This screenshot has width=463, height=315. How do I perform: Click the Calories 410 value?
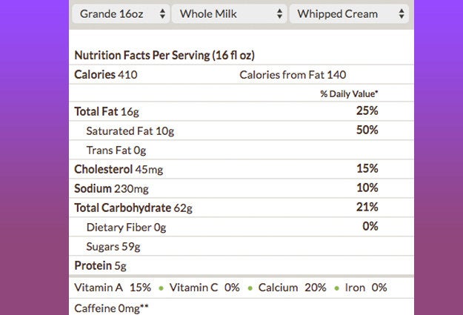(x=106, y=74)
